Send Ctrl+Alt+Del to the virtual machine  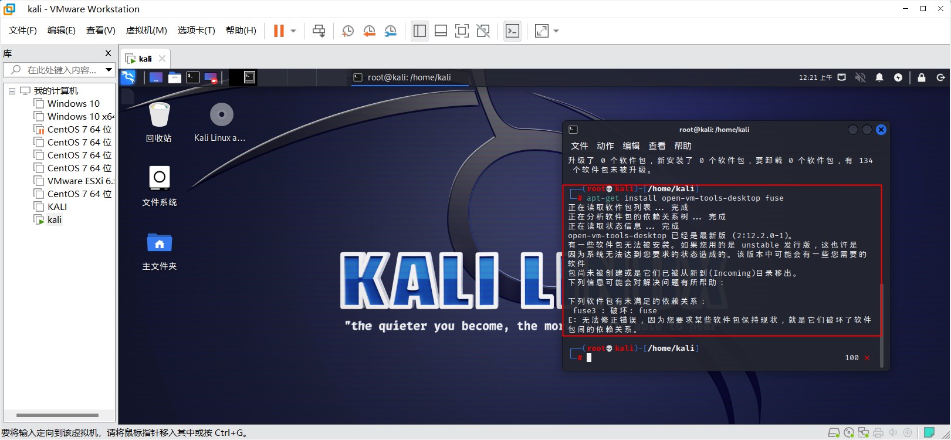[319, 31]
